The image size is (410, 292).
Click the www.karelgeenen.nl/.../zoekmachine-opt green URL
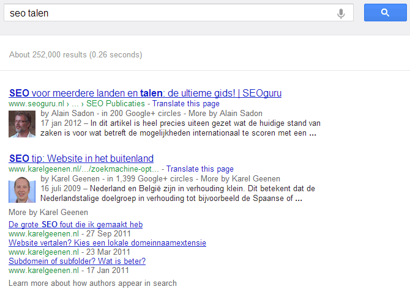[x=84, y=169]
